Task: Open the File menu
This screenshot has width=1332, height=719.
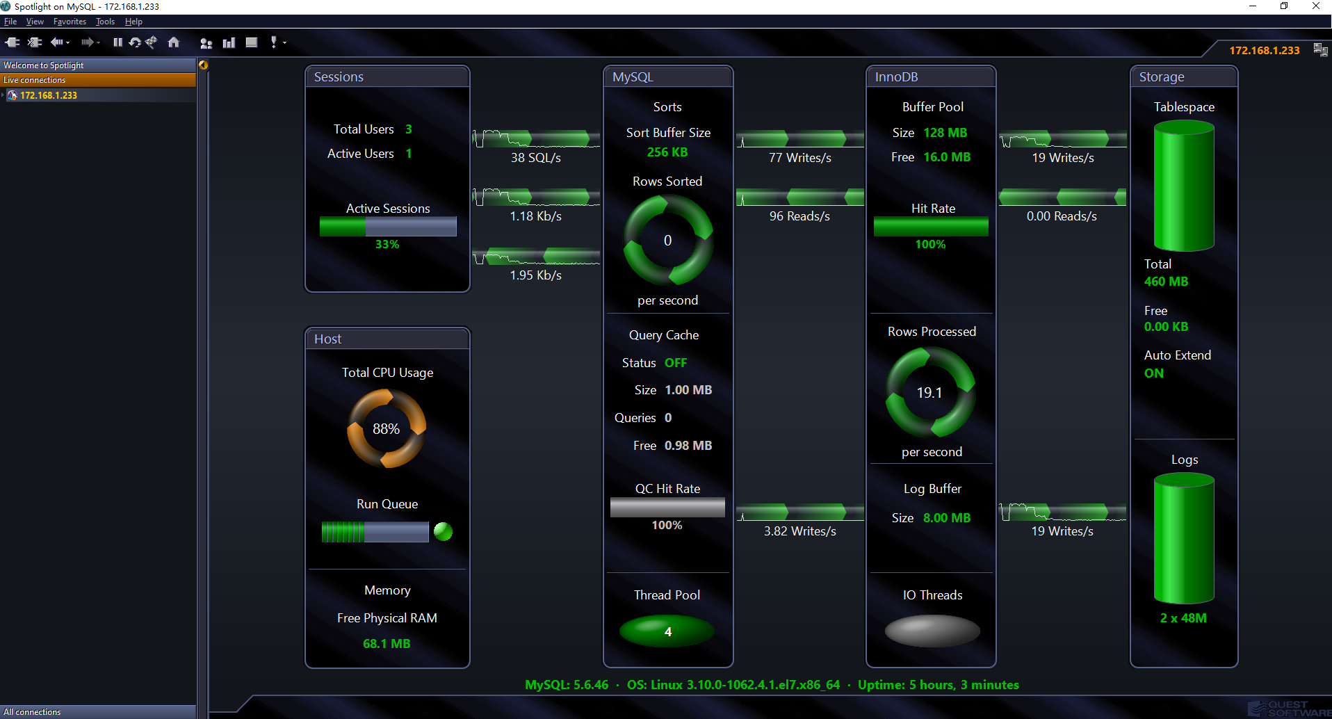Action: 10,22
